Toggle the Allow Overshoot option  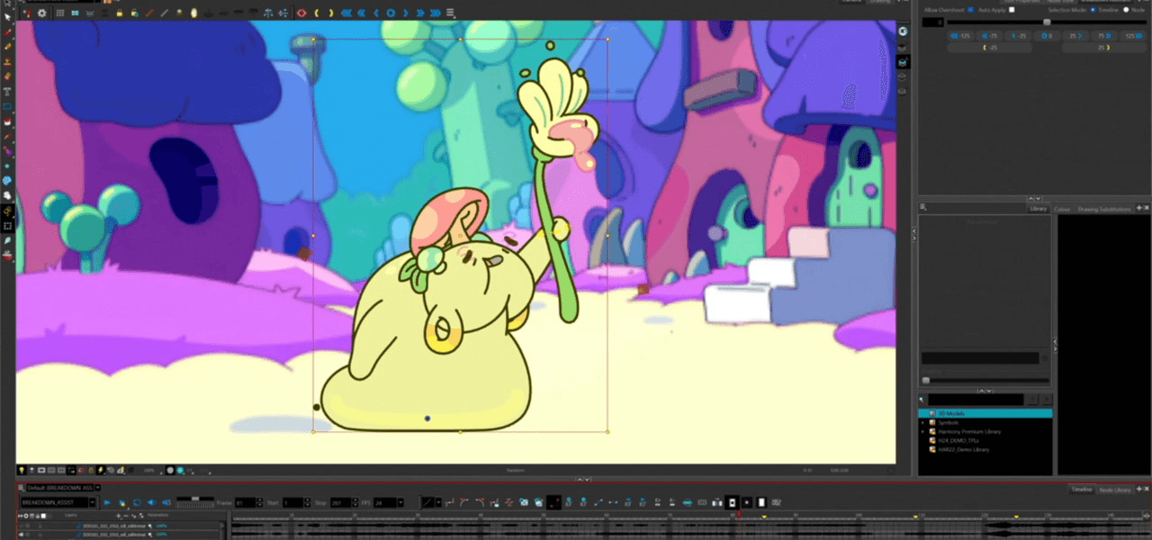[x=970, y=9]
